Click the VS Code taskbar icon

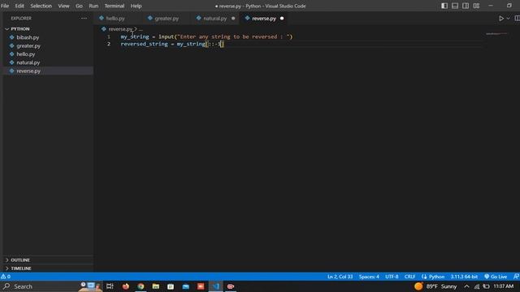click(216, 286)
